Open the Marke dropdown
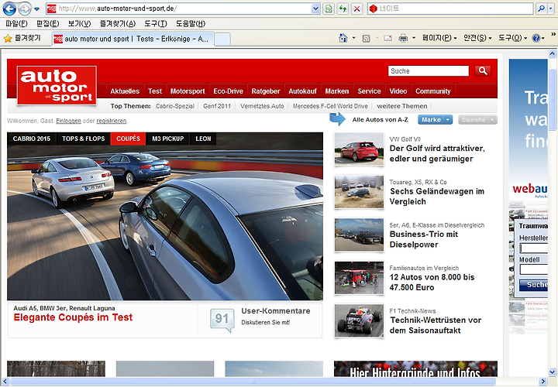This screenshot has width=558, height=387. coord(436,120)
